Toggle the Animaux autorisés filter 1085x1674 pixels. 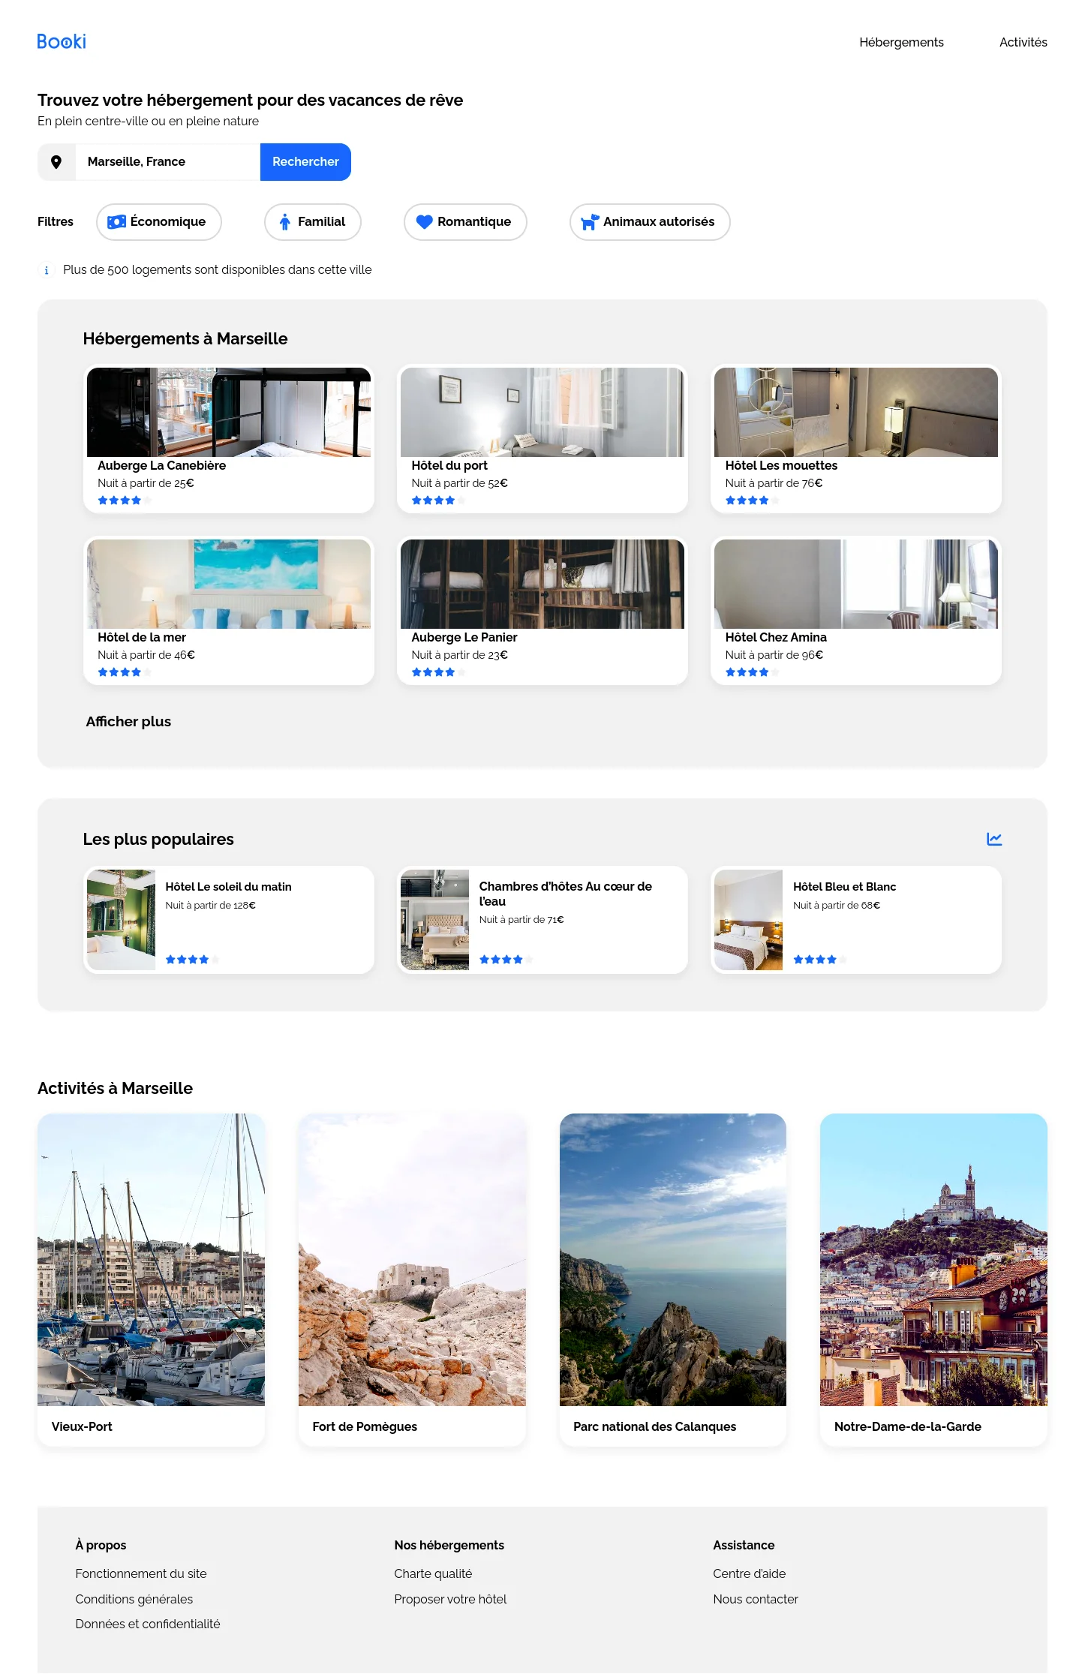tap(650, 222)
